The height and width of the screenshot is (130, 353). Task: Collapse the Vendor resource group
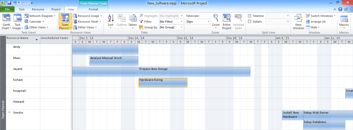coord(9,112)
